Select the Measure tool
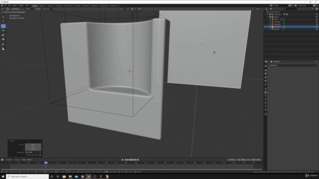This screenshot has height=179, width=319. (x=3, y=49)
